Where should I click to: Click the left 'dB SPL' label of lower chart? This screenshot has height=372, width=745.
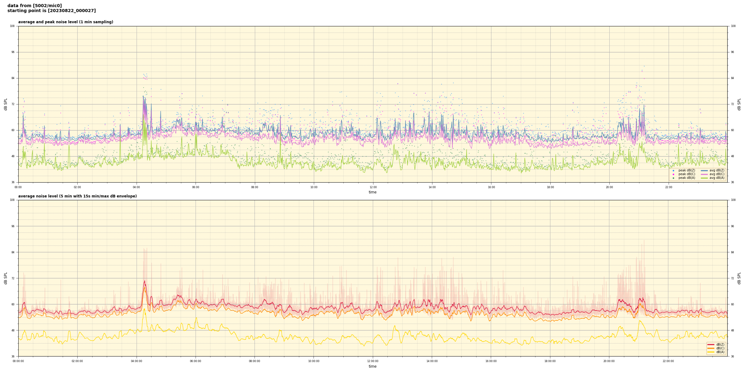point(6,278)
